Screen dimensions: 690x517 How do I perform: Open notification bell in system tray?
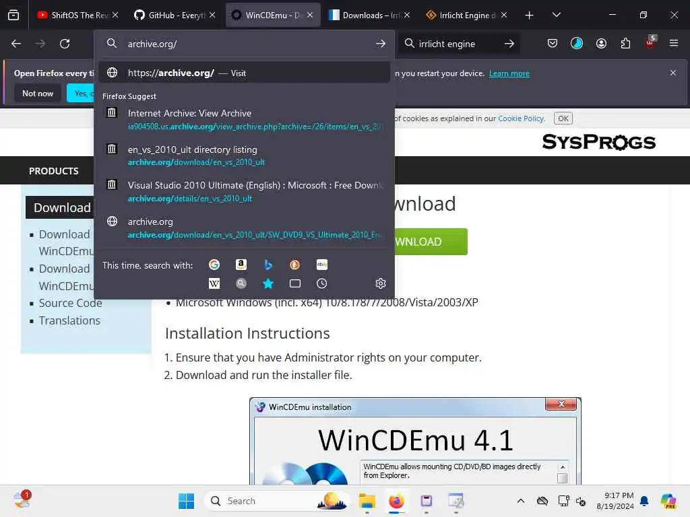pyautogui.click(x=644, y=501)
